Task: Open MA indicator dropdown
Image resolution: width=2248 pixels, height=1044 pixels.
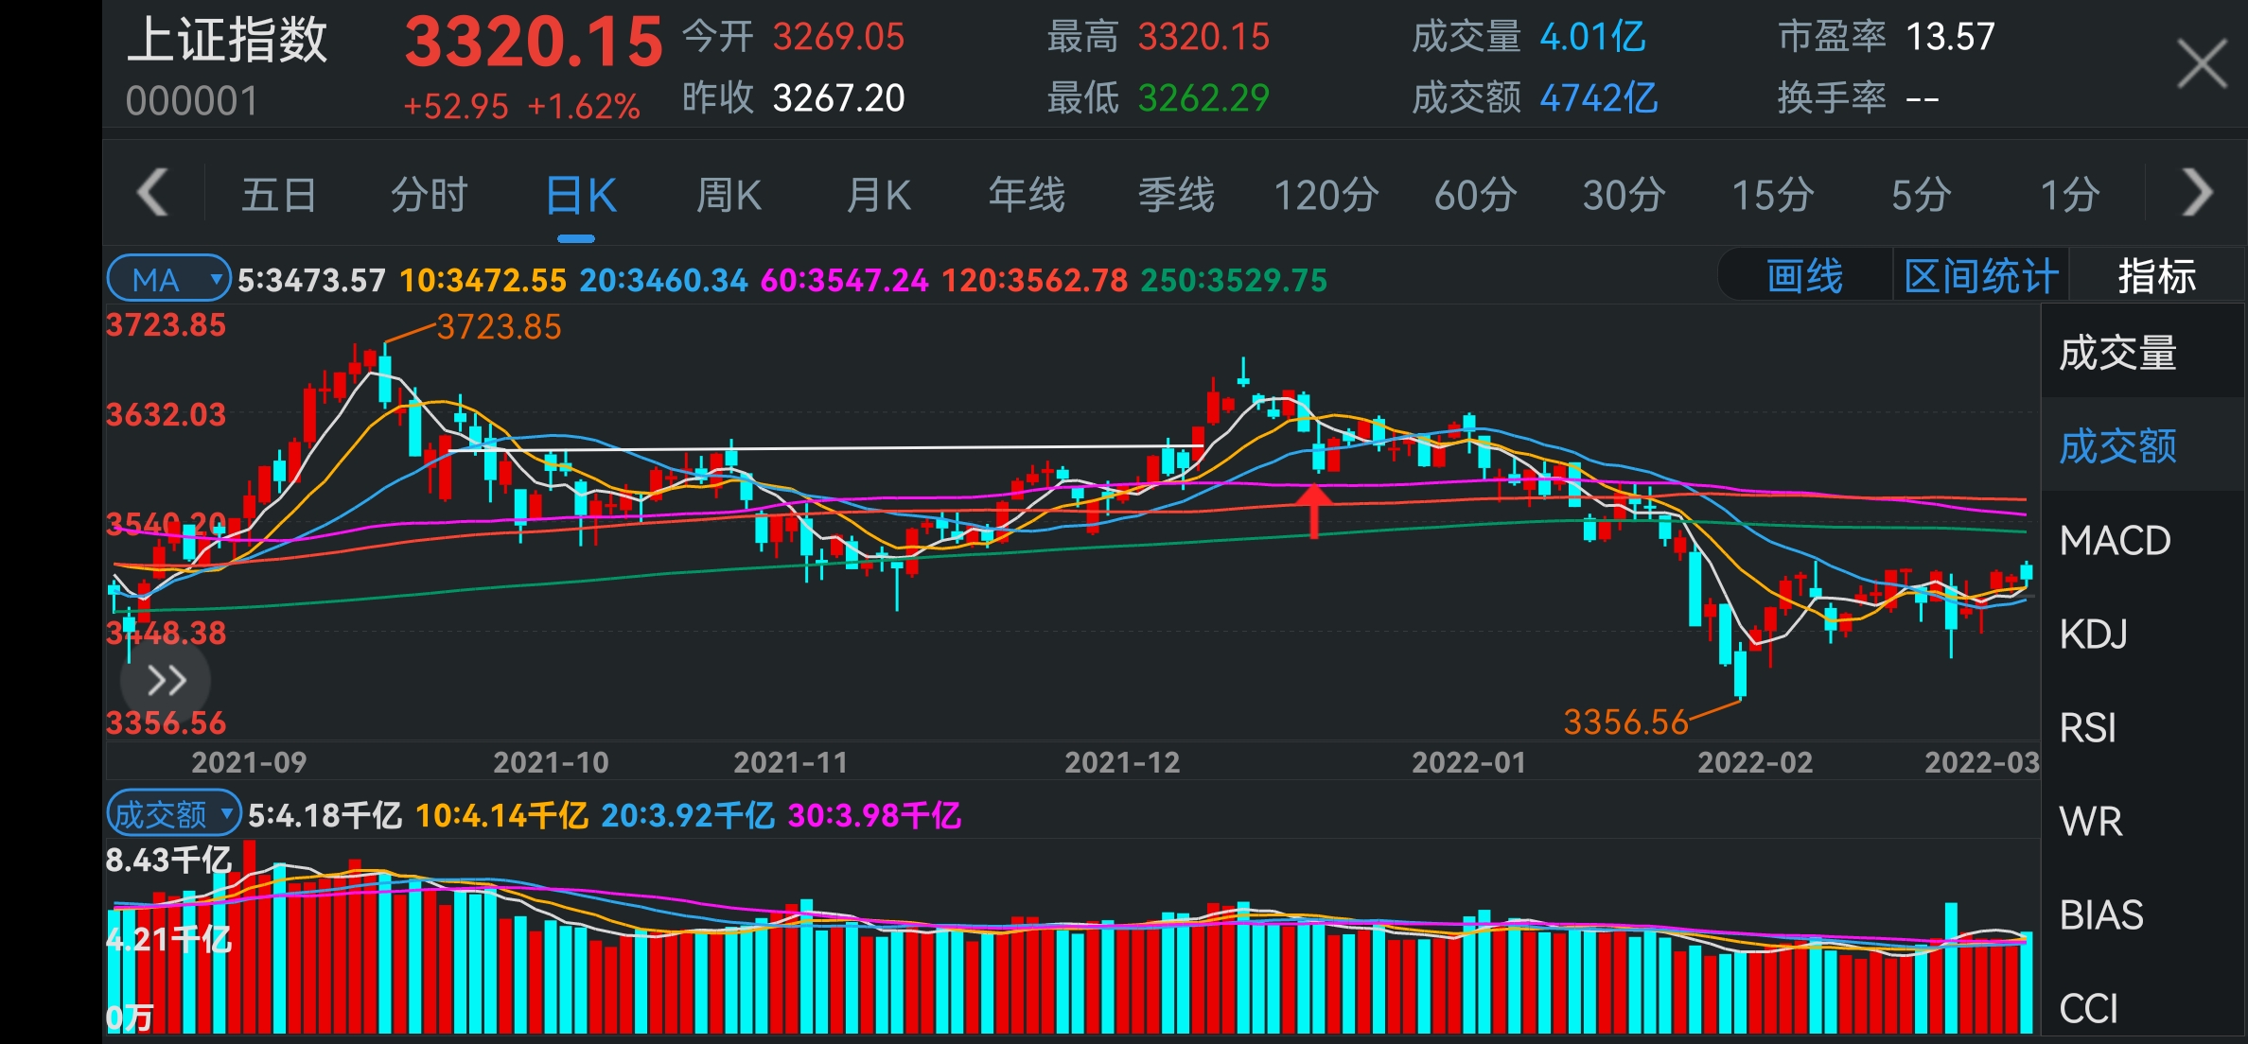Action: pyautogui.click(x=168, y=279)
